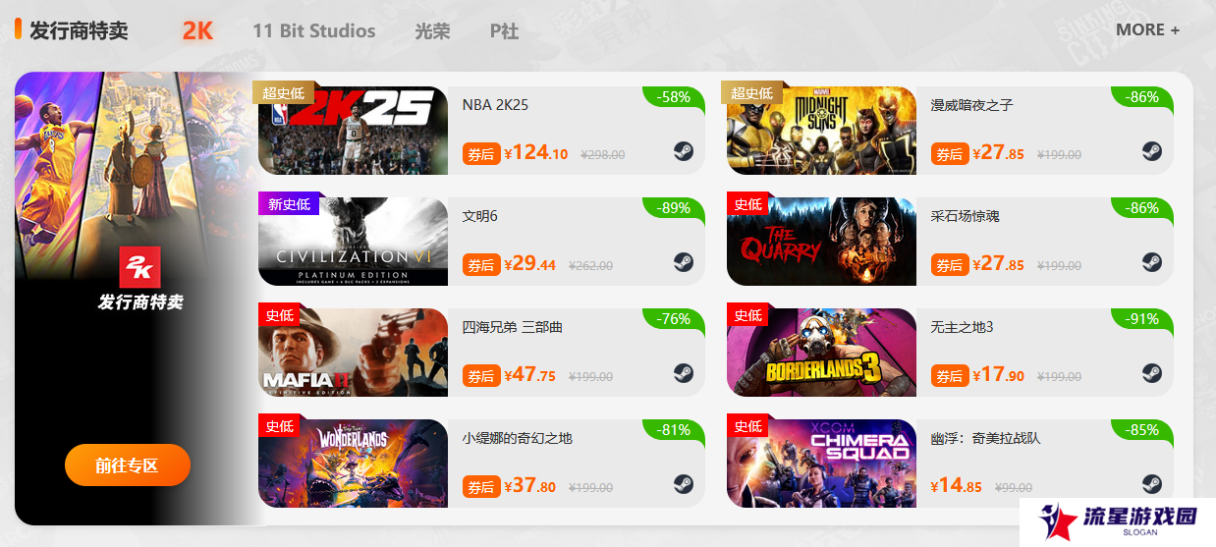Open the NBA 2K25 game title link
1216x547 pixels.
495,104
